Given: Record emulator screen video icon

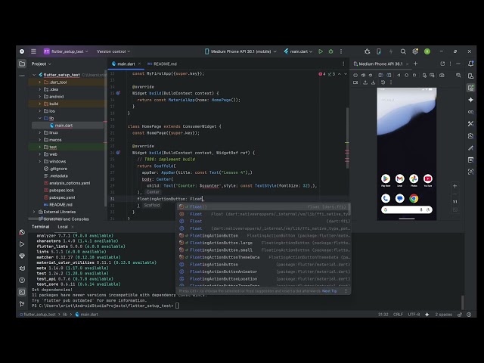Looking at the screenshot, I should 355,82.
